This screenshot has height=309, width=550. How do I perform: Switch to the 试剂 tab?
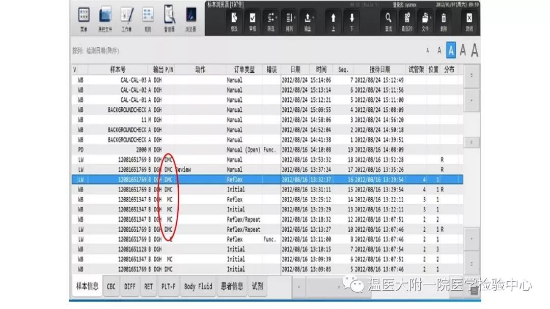257,286
